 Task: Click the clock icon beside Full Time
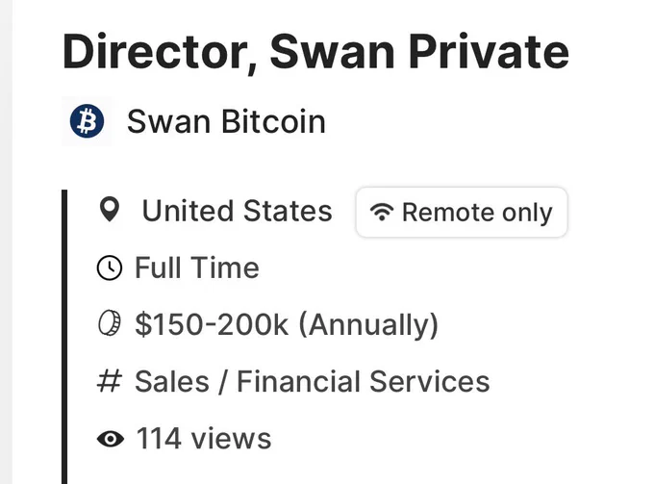(110, 267)
